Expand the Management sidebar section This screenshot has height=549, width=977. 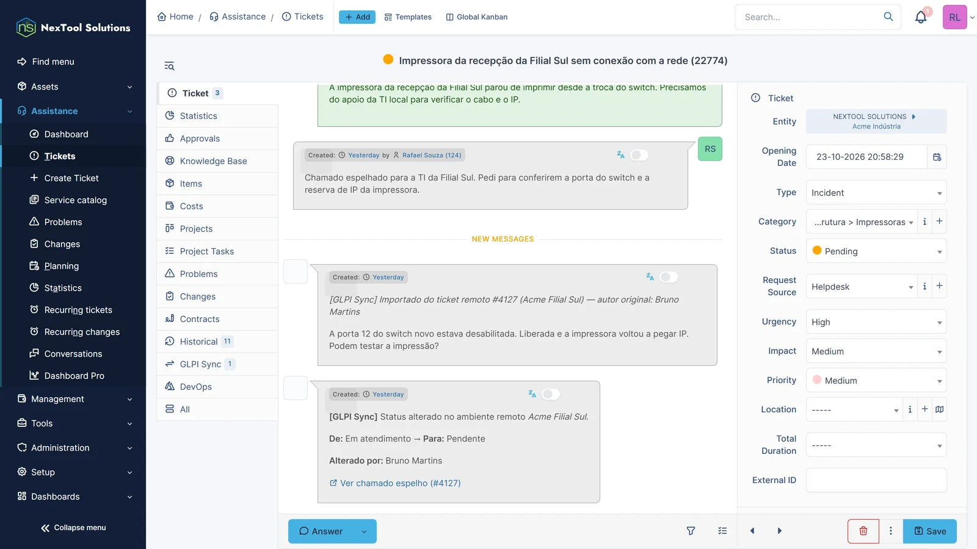tap(73, 399)
